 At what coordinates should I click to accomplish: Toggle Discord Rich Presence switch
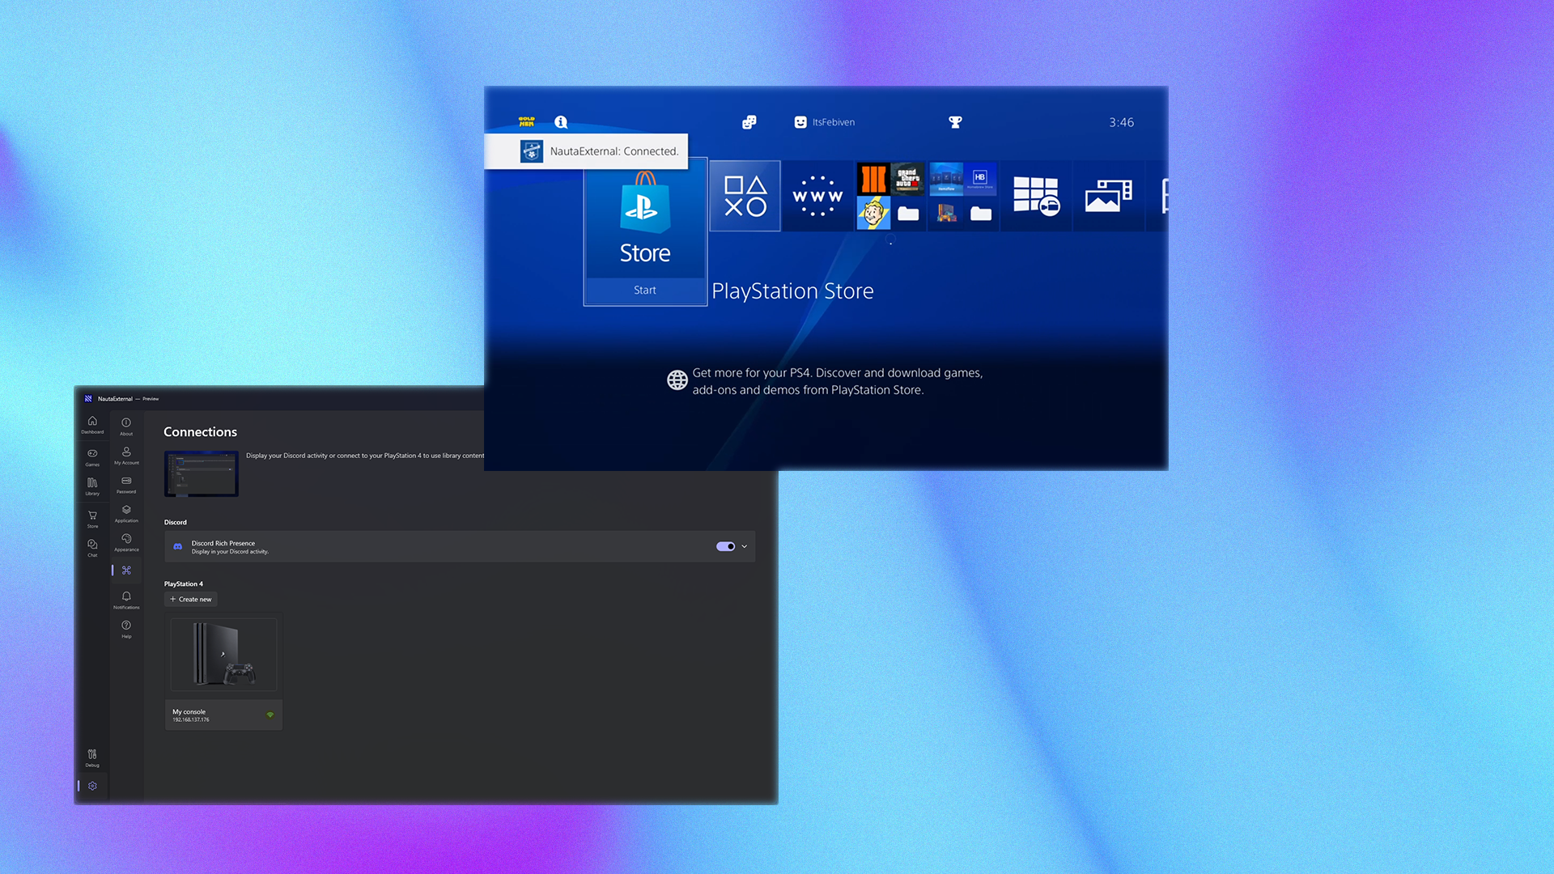[x=725, y=546]
